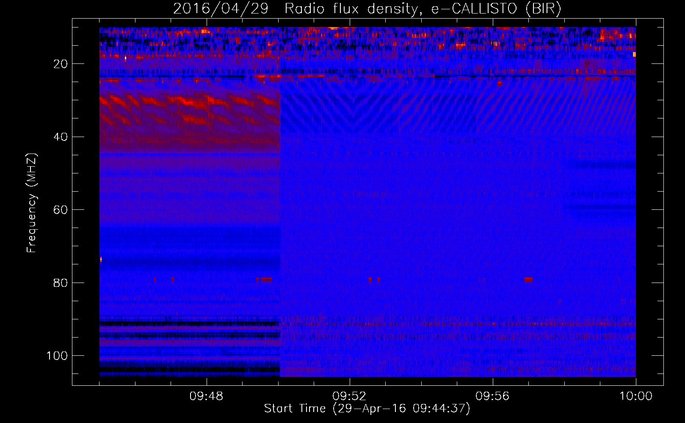
Task: Select the 'Frequency (MHZ)' axis label
Action: (x=32, y=203)
